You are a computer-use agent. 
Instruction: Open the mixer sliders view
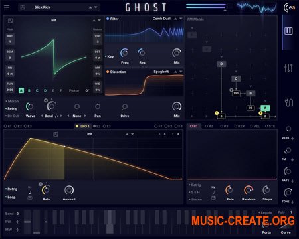point(288,68)
